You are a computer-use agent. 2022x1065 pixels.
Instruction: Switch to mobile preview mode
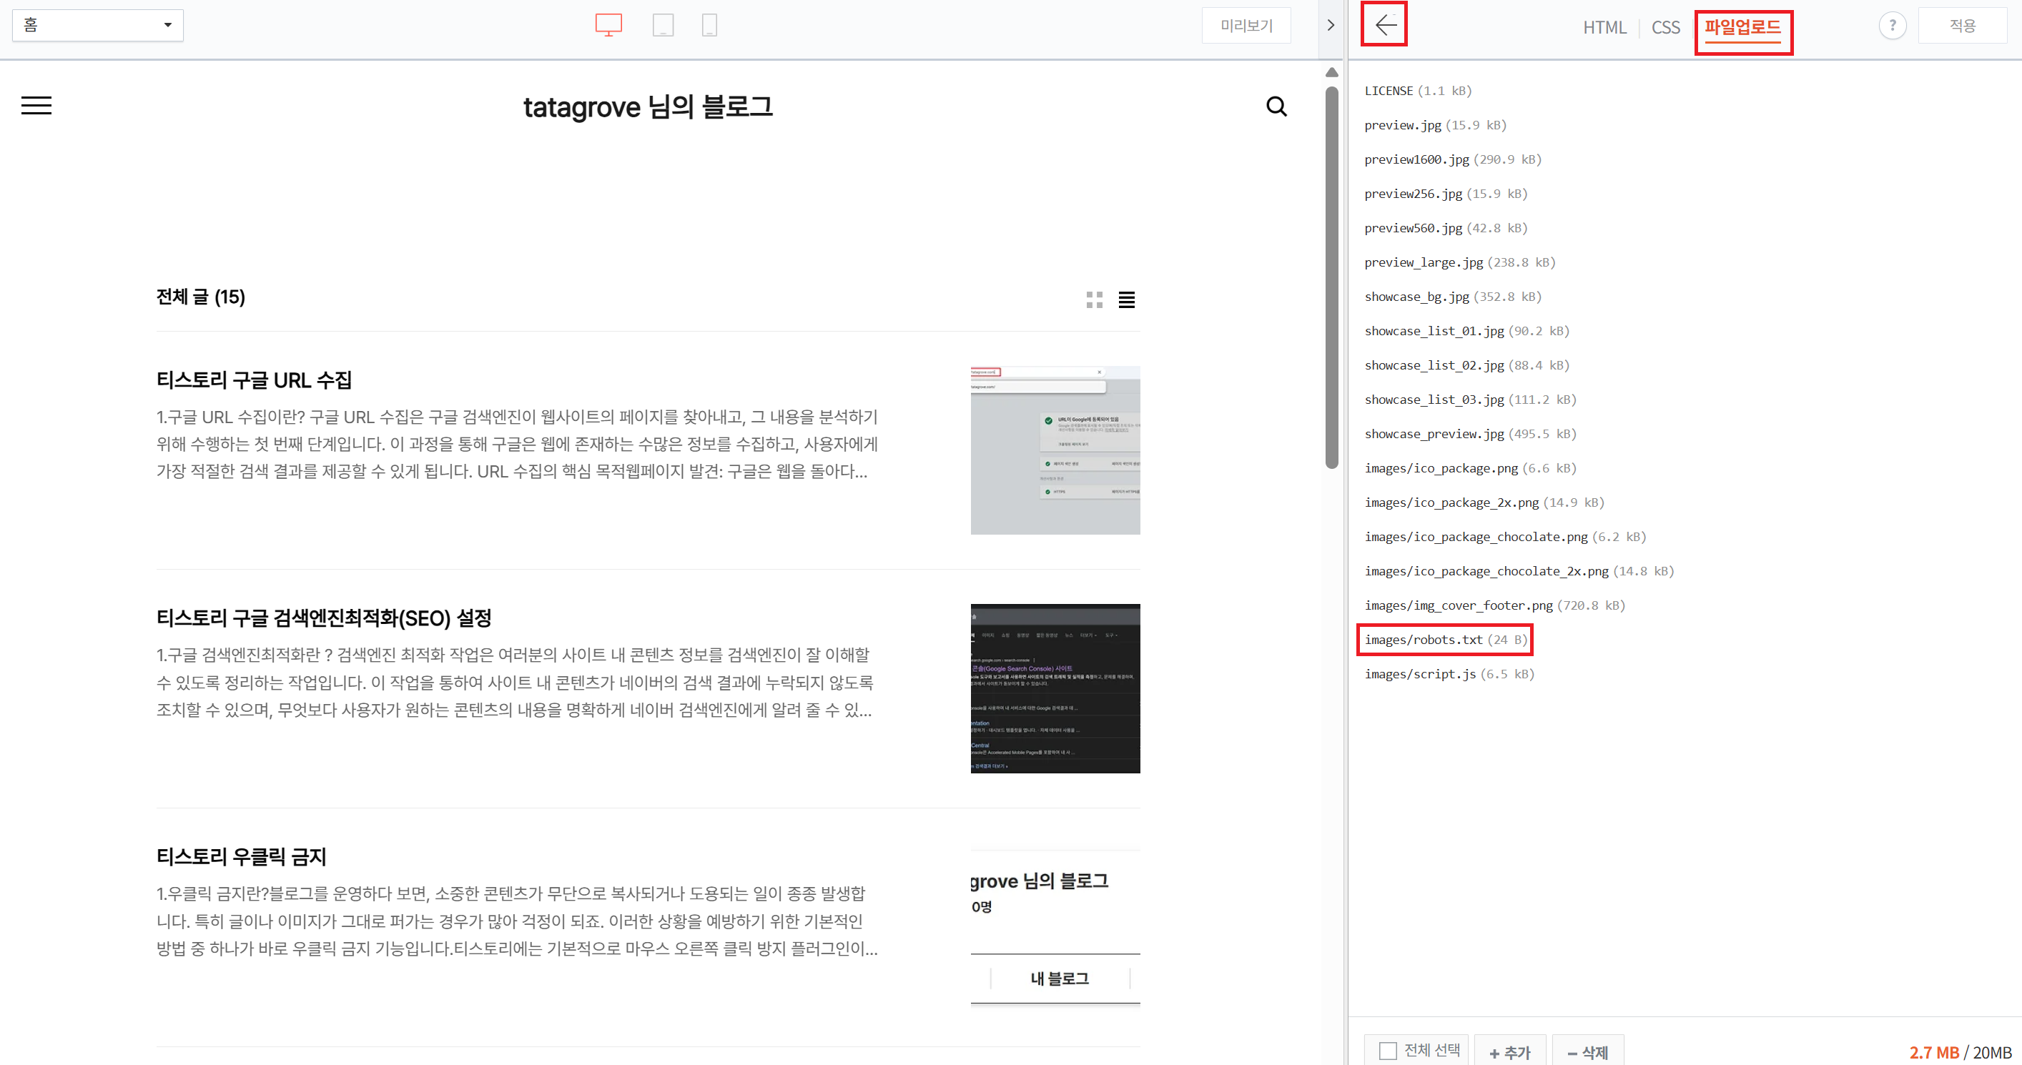709,24
